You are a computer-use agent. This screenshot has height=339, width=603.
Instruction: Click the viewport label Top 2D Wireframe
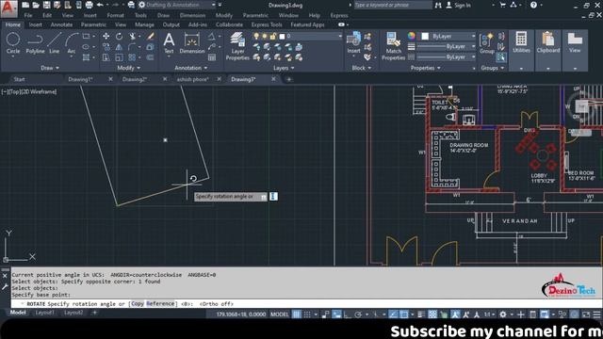coord(29,91)
